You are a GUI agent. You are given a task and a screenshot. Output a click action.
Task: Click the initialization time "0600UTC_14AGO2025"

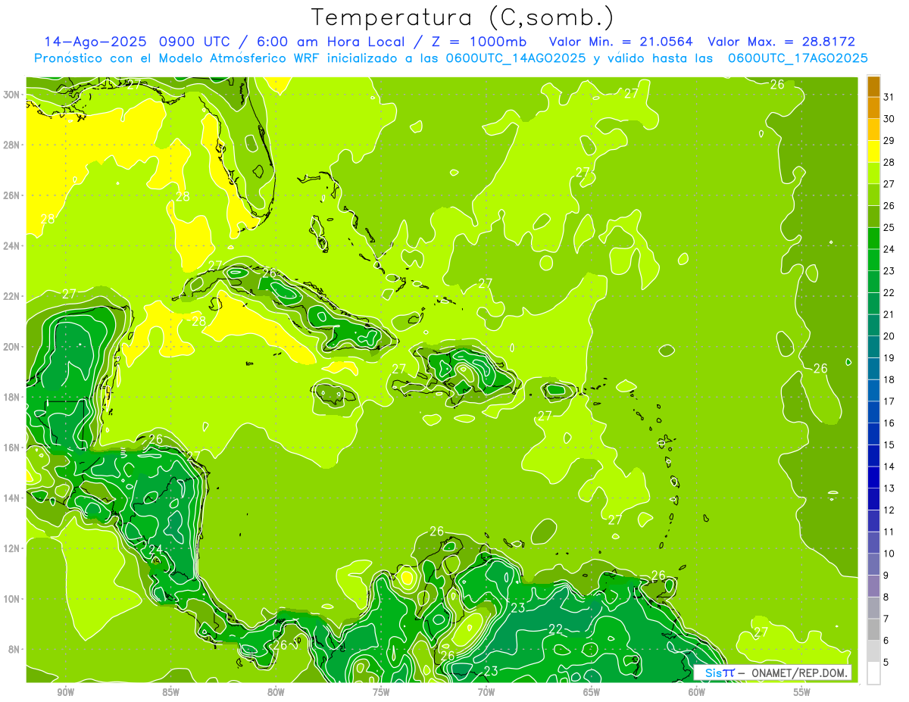click(514, 58)
